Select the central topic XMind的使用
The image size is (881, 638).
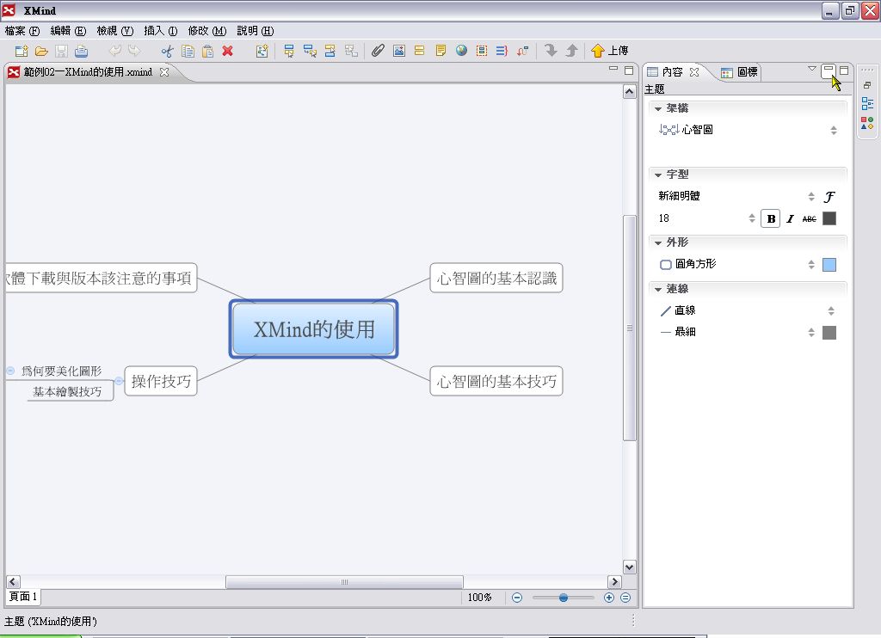[x=313, y=329]
